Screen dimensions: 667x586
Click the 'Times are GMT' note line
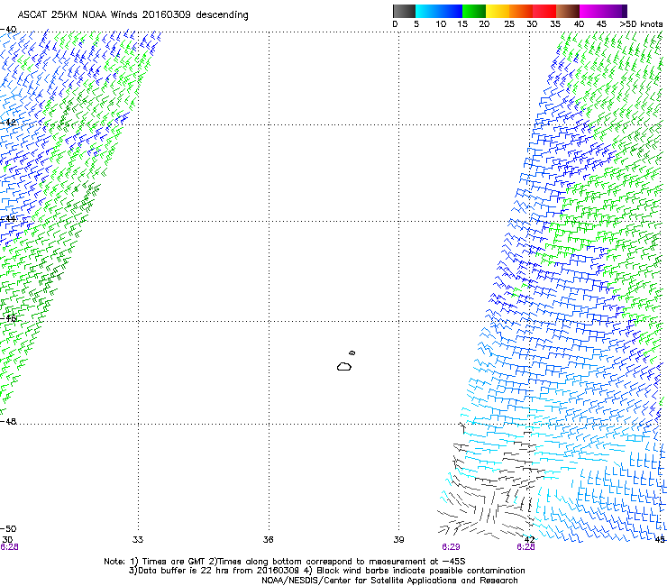pos(285,562)
